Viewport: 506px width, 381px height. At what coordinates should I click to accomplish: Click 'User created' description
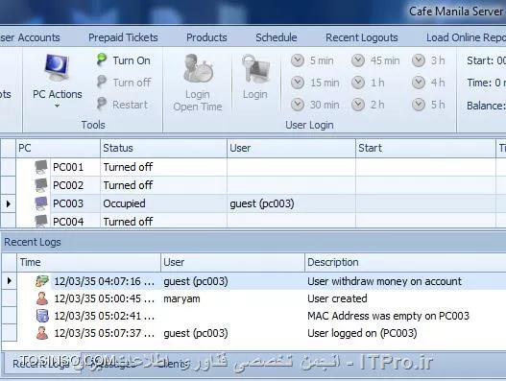pyautogui.click(x=337, y=298)
